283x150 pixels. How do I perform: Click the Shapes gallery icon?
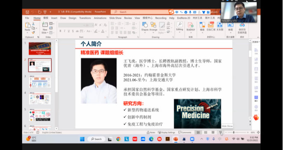(145, 25)
